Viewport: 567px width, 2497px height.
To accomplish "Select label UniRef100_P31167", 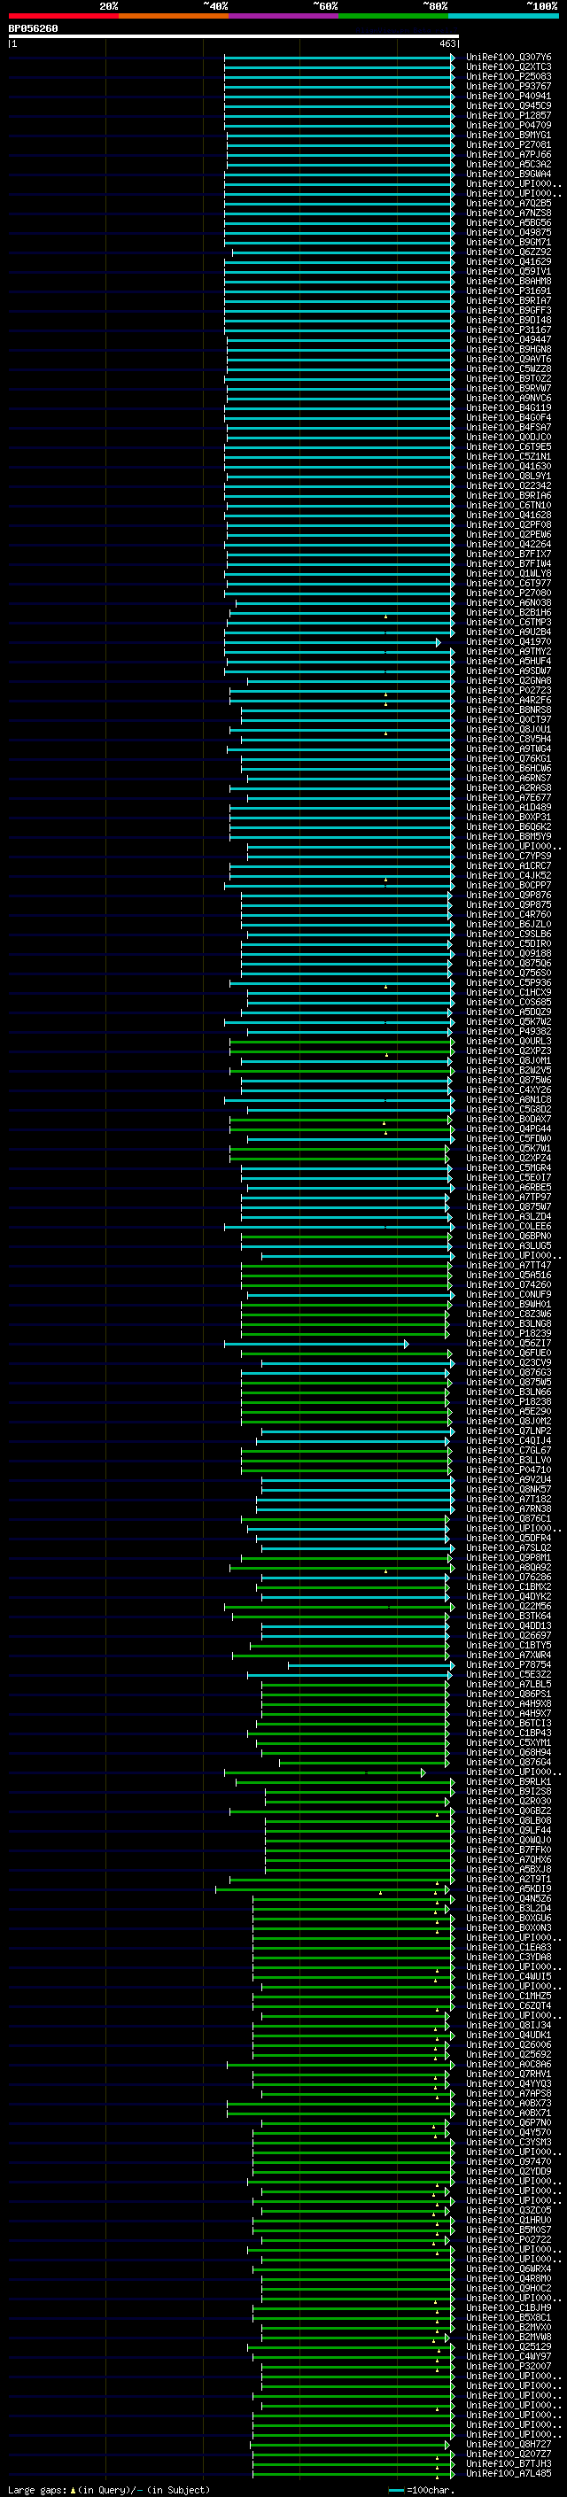I will coord(509,330).
